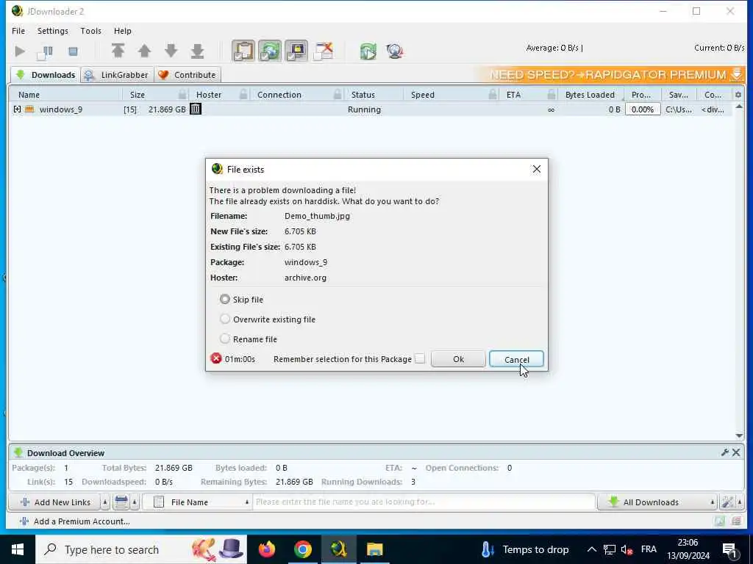The image size is (753, 564).
Task: Show hidden system tray icons chevron
Action: pyautogui.click(x=592, y=549)
